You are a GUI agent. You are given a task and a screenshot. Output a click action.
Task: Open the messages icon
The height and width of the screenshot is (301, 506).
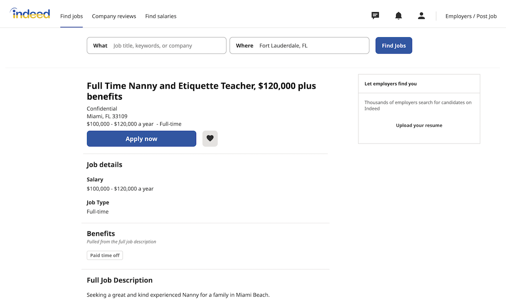[375, 16]
